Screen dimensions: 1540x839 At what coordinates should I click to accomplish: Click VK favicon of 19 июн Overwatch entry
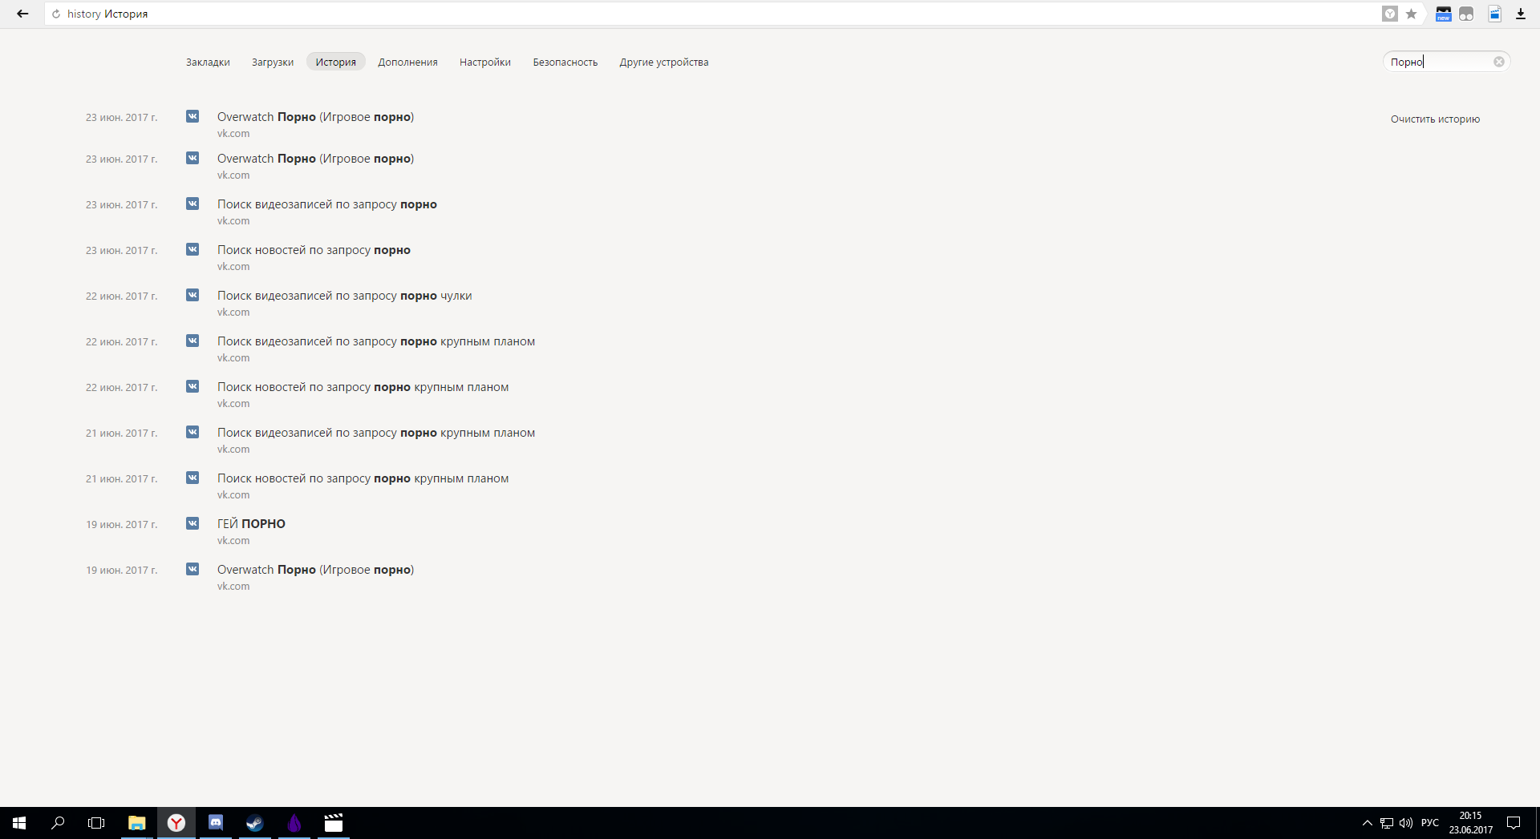click(x=192, y=569)
